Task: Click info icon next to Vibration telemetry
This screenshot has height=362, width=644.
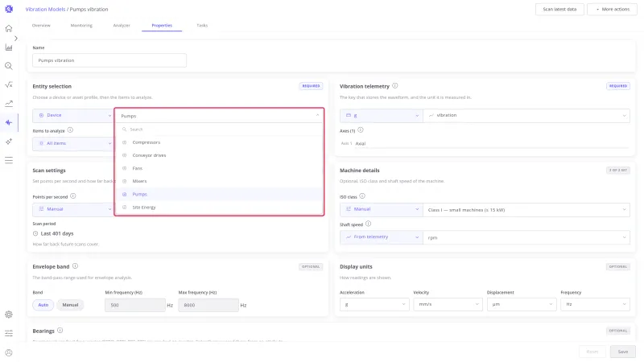Action: pyautogui.click(x=394, y=86)
